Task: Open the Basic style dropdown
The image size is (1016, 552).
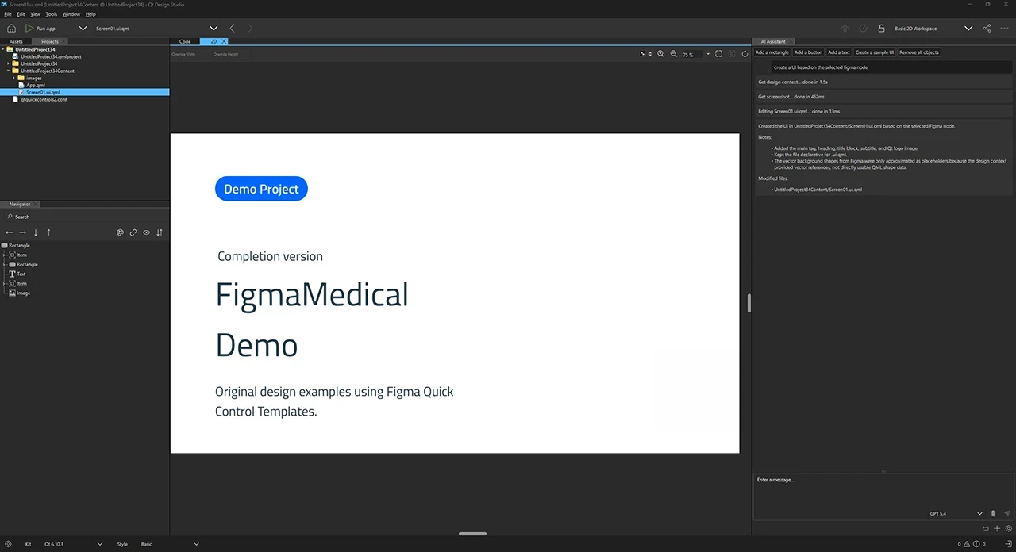Action: coord(196,544)
